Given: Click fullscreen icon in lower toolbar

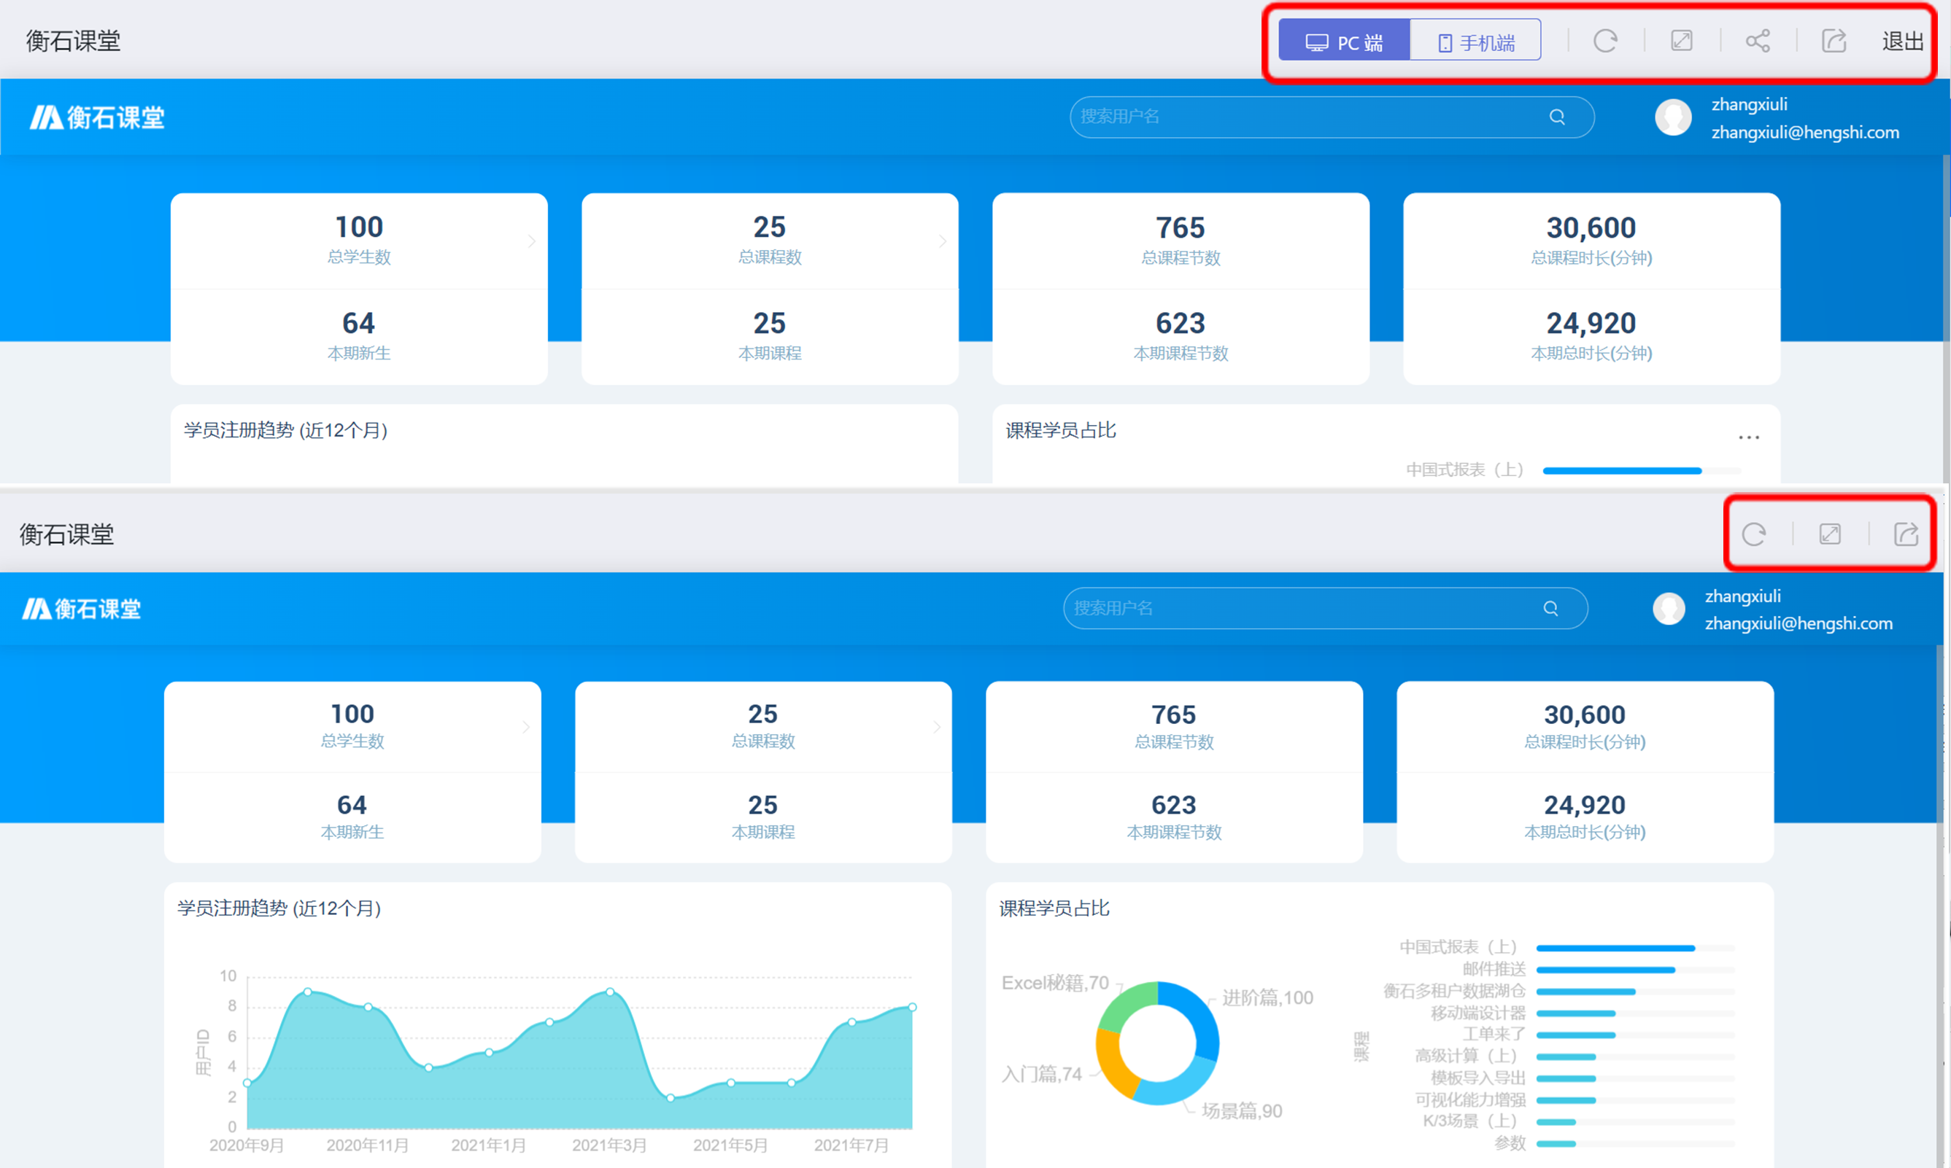Looking at the screenshot, I should point(1830,534).
